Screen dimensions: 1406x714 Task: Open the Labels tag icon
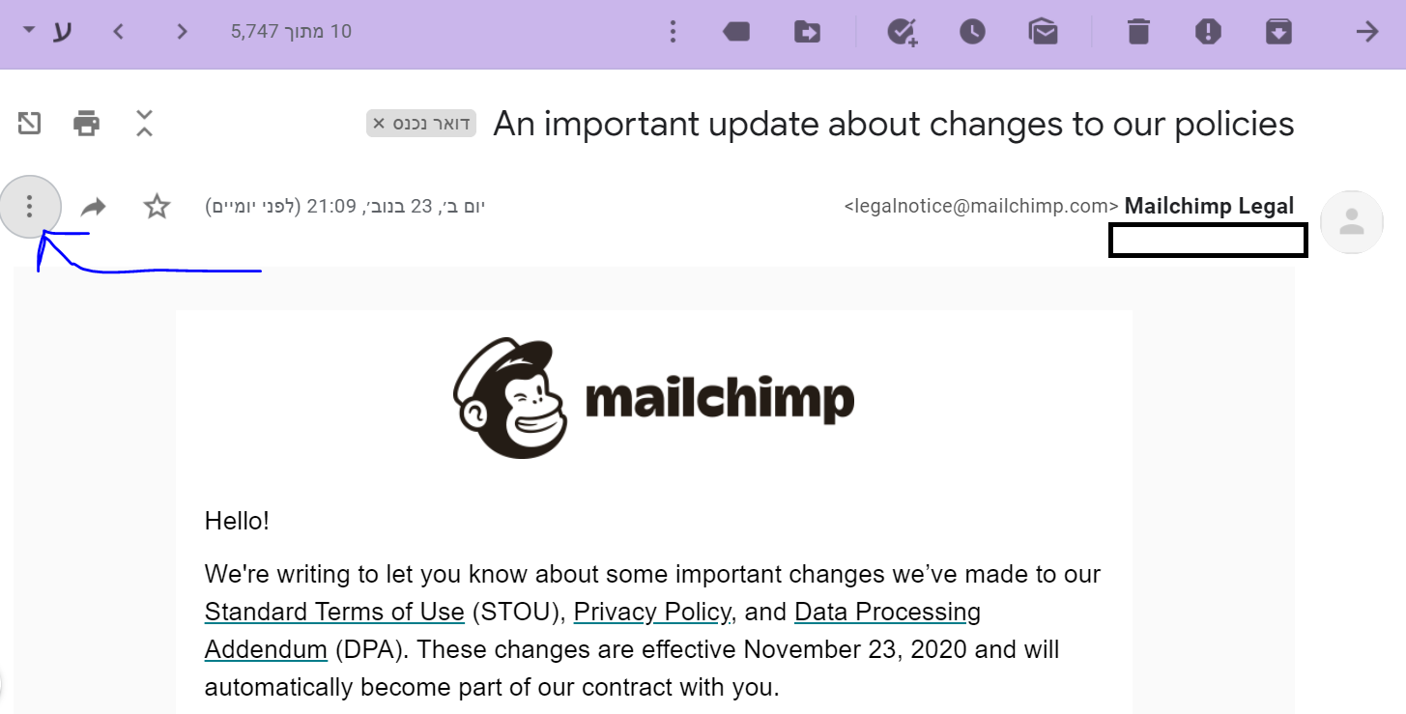pos(736,32)
